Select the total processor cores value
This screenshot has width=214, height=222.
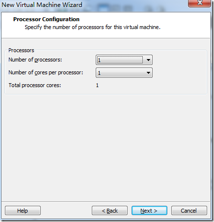tap(97, 85)
